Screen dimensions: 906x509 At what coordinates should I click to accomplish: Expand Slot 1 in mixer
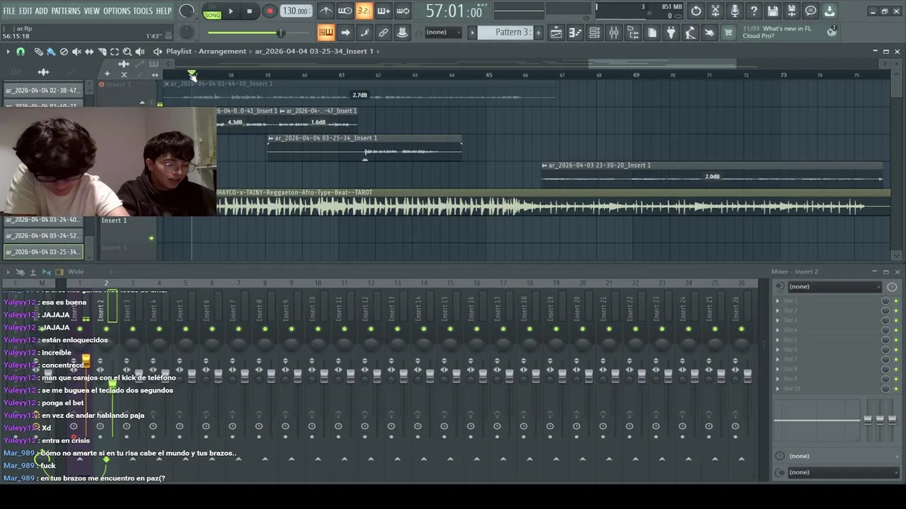778,301
